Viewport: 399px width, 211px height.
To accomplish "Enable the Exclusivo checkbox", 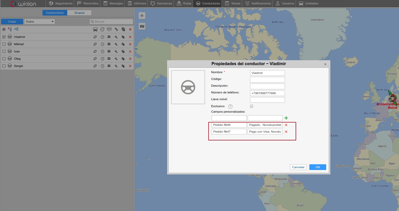I will (252, 106).
